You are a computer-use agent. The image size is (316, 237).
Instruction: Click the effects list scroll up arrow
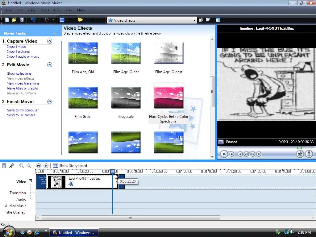[x=212, y=39]
